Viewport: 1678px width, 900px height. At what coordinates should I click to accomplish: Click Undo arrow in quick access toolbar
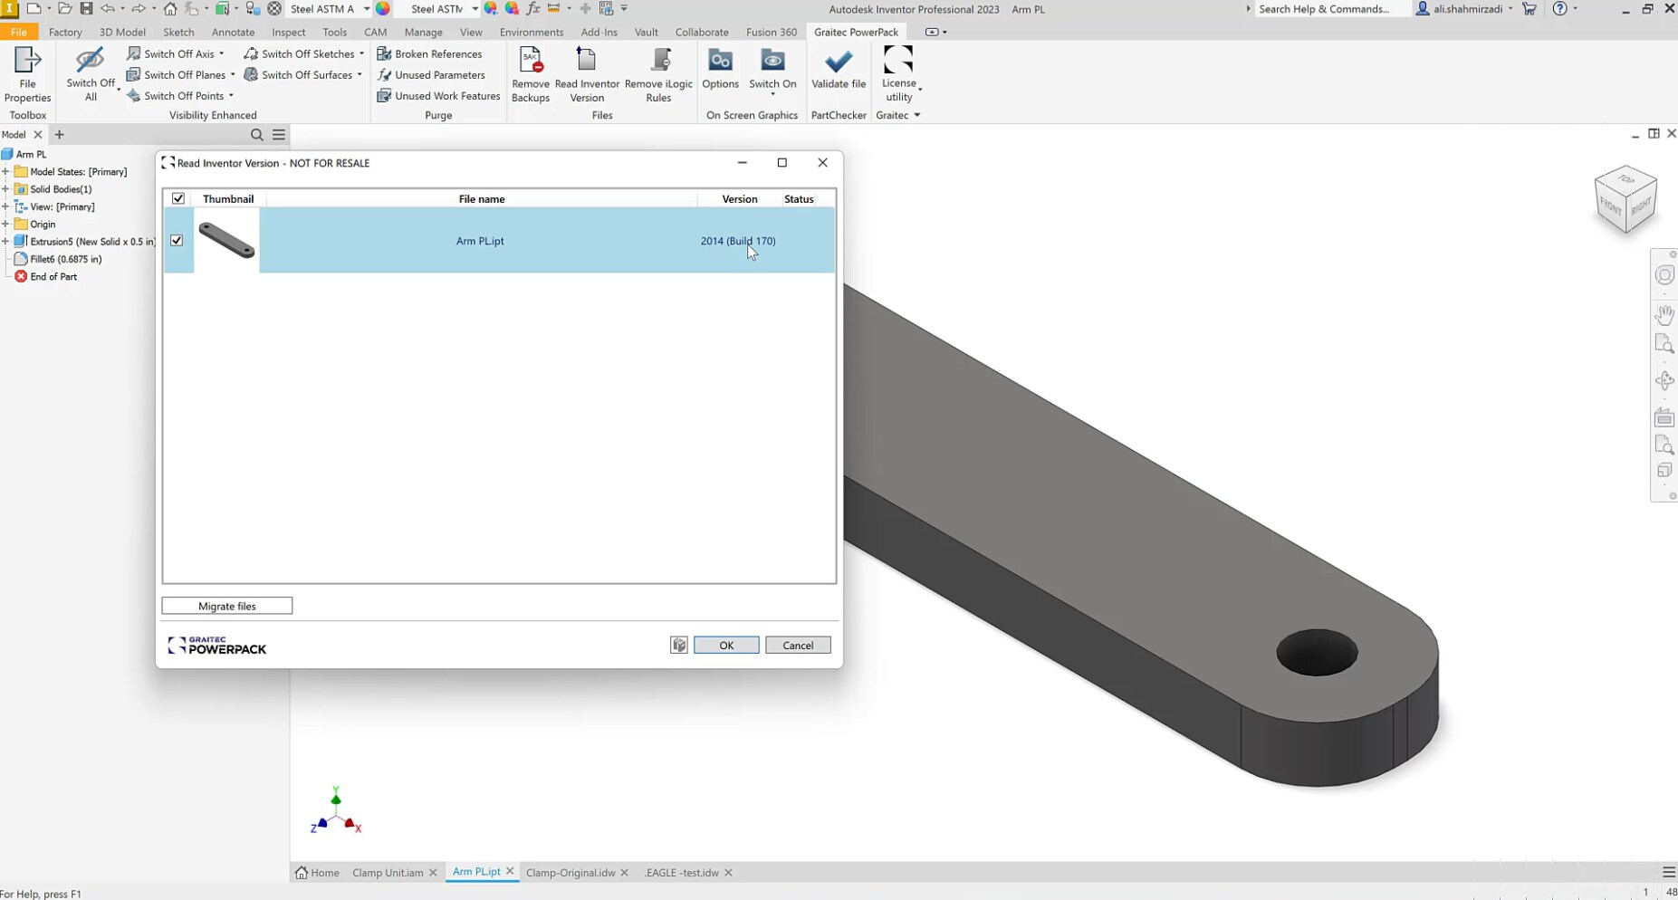click(108, 8)
